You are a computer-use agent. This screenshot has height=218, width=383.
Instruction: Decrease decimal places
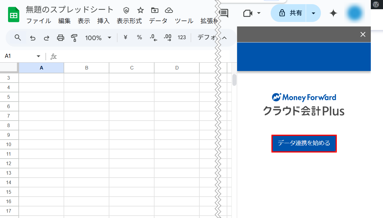pyautogui.click(x=153, y=38)
